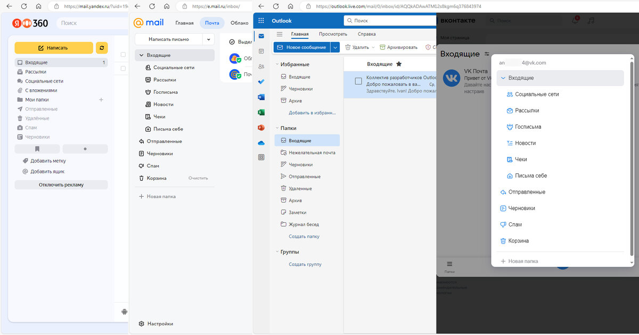Open the OneDrive cloud icon in Outlook rail
This screenshot has height=335, width=639.
click(x=261, y=143)
